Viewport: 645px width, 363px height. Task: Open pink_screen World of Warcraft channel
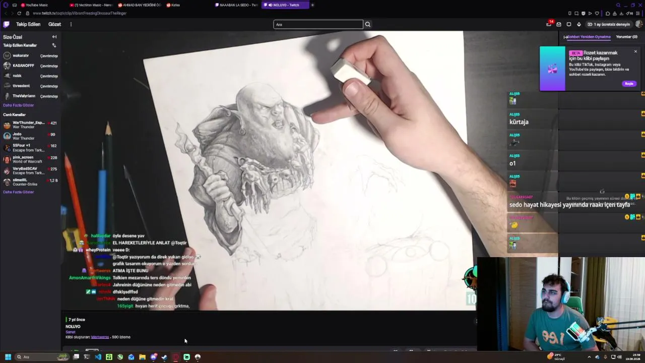30,159
